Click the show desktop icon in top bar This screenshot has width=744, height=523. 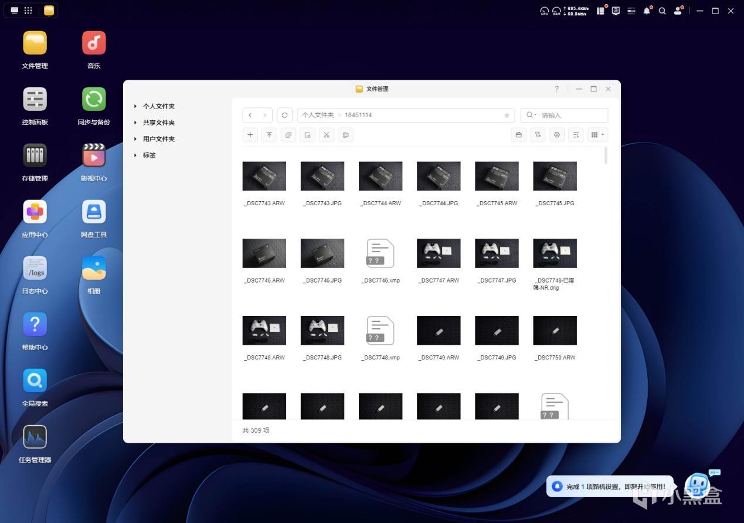pyautogui.click(x=14, y=11)
